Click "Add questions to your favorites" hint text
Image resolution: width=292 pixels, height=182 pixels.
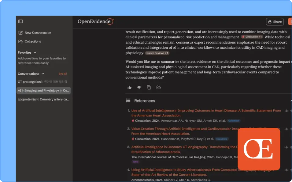coord(42,61)
